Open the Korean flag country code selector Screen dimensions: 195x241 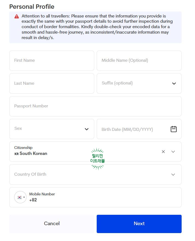[x=20, y=197]
